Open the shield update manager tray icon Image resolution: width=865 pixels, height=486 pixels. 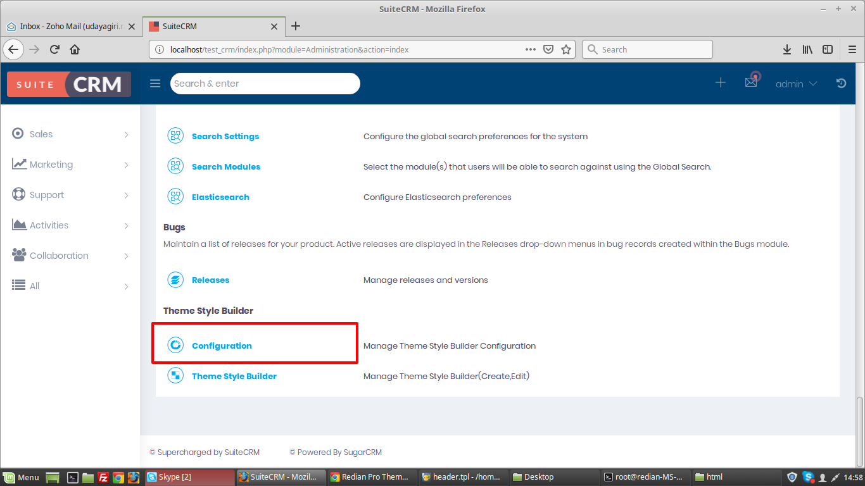(792, 477)
